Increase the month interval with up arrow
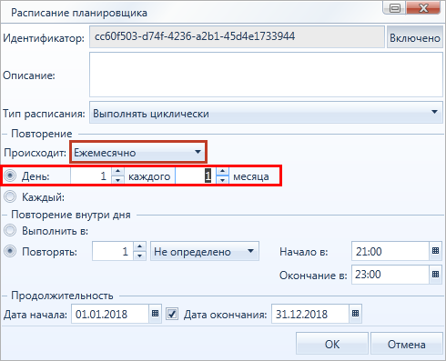The width and height of the screenshot is (446, 361). click(223, 172)
